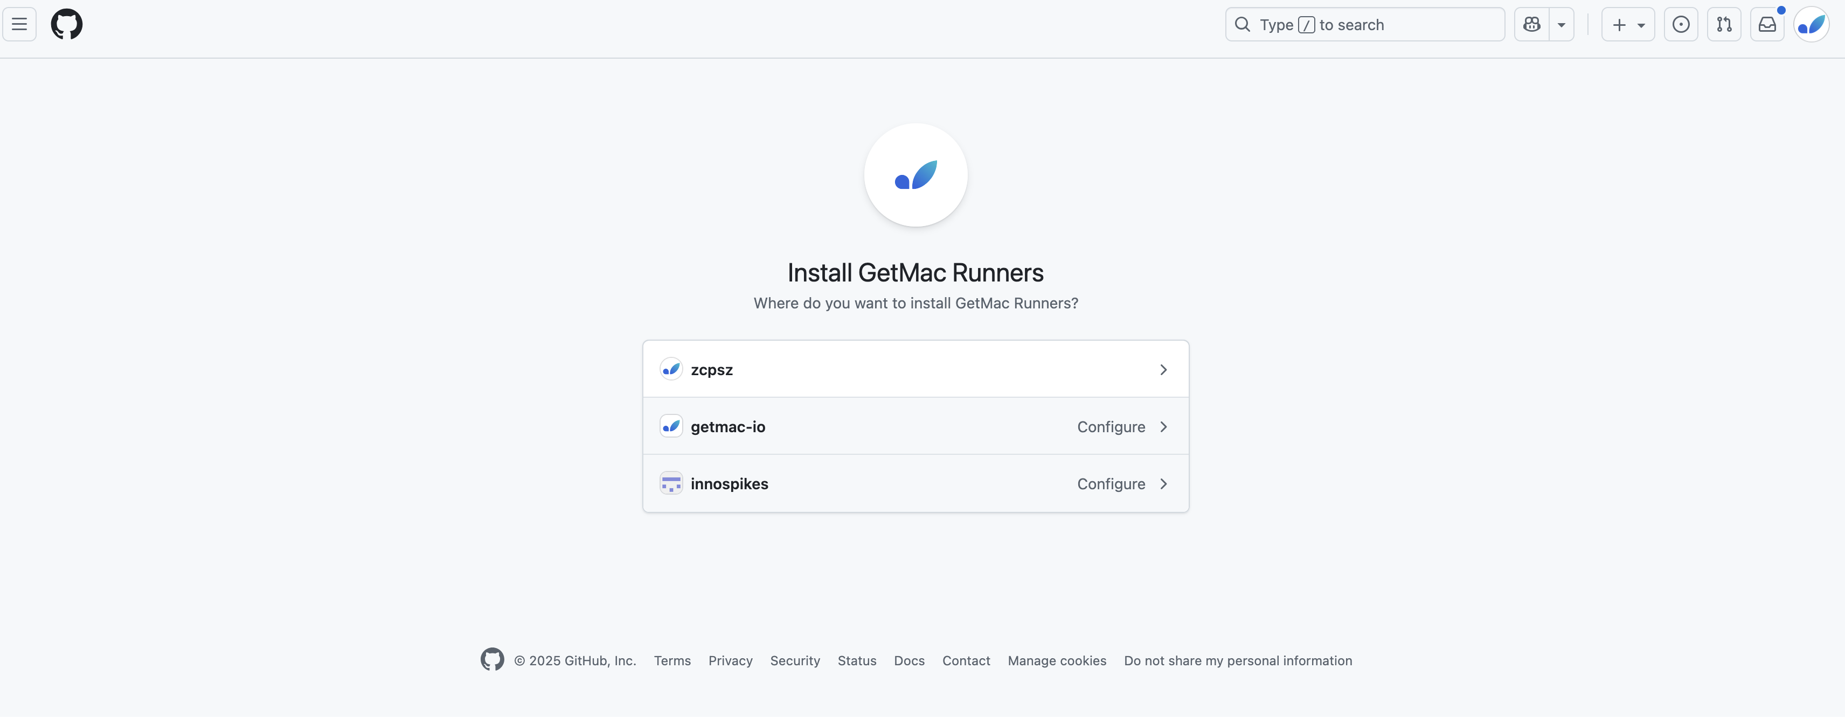
Task: Open the notifications inbox icon
Action: [1768, 24]
